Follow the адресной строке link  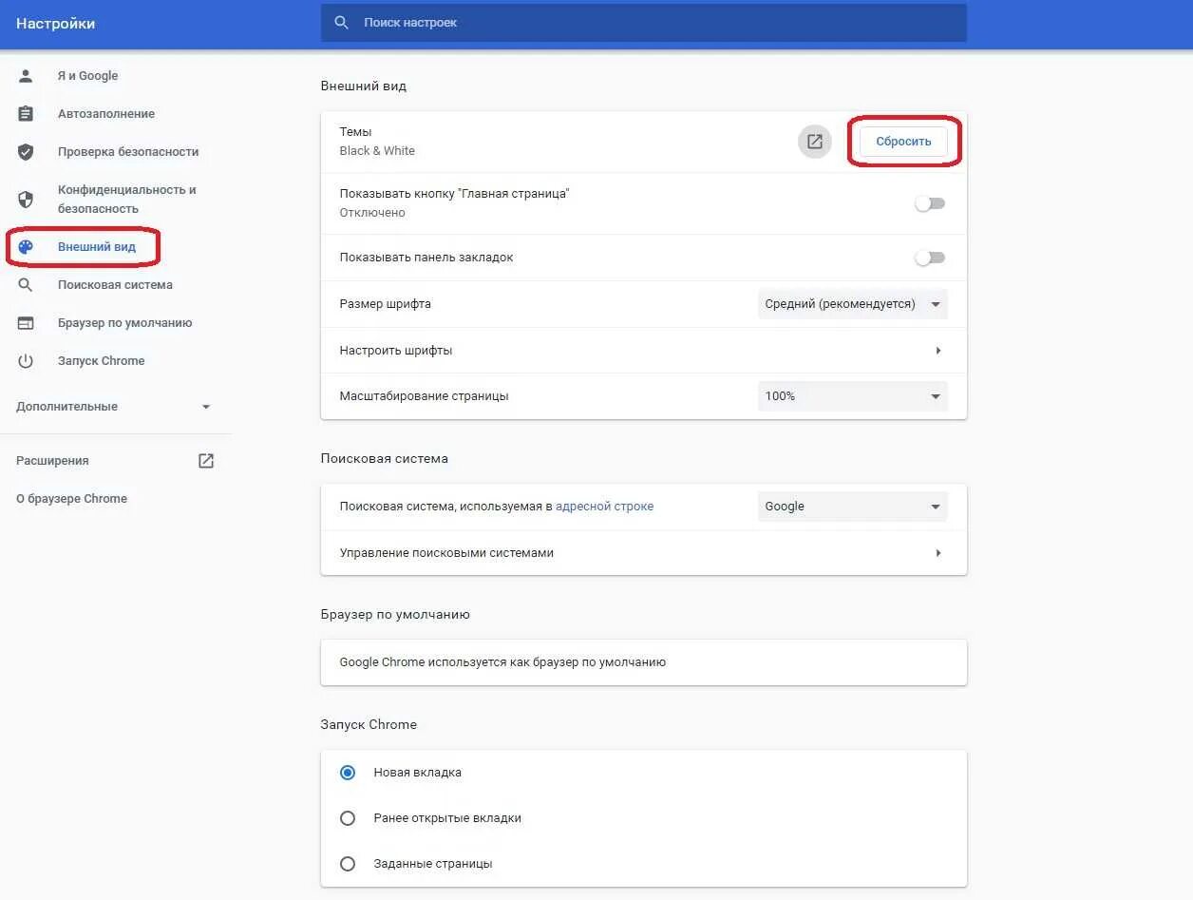(605, 507)
